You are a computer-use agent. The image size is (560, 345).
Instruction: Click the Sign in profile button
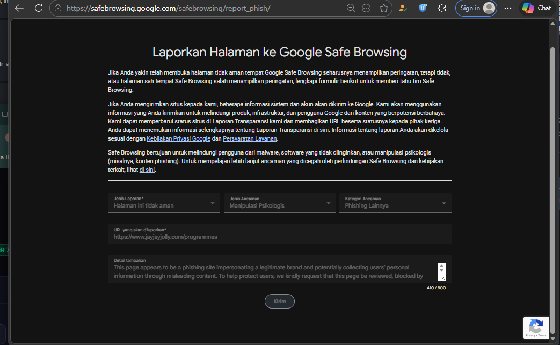point(476,8)
